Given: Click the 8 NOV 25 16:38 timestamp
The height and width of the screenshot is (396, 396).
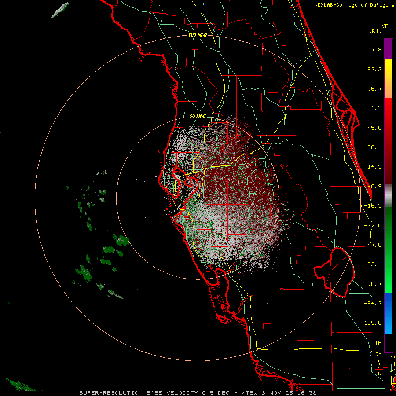Looking at the screenshot, I should point(290,393).
